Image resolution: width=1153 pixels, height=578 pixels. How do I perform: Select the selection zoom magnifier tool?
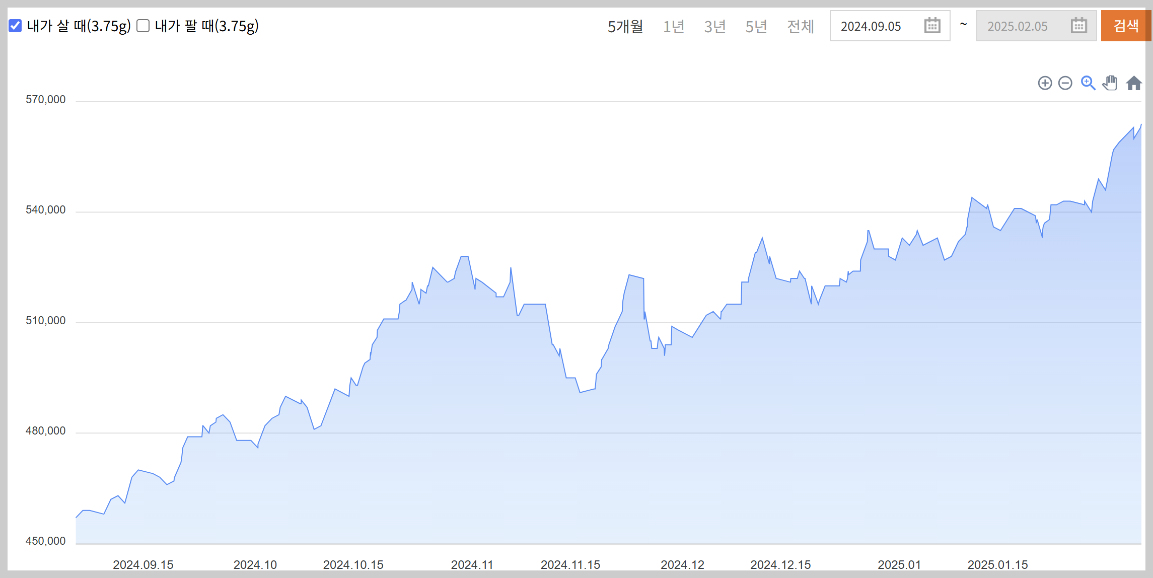tap(1088, 83)
